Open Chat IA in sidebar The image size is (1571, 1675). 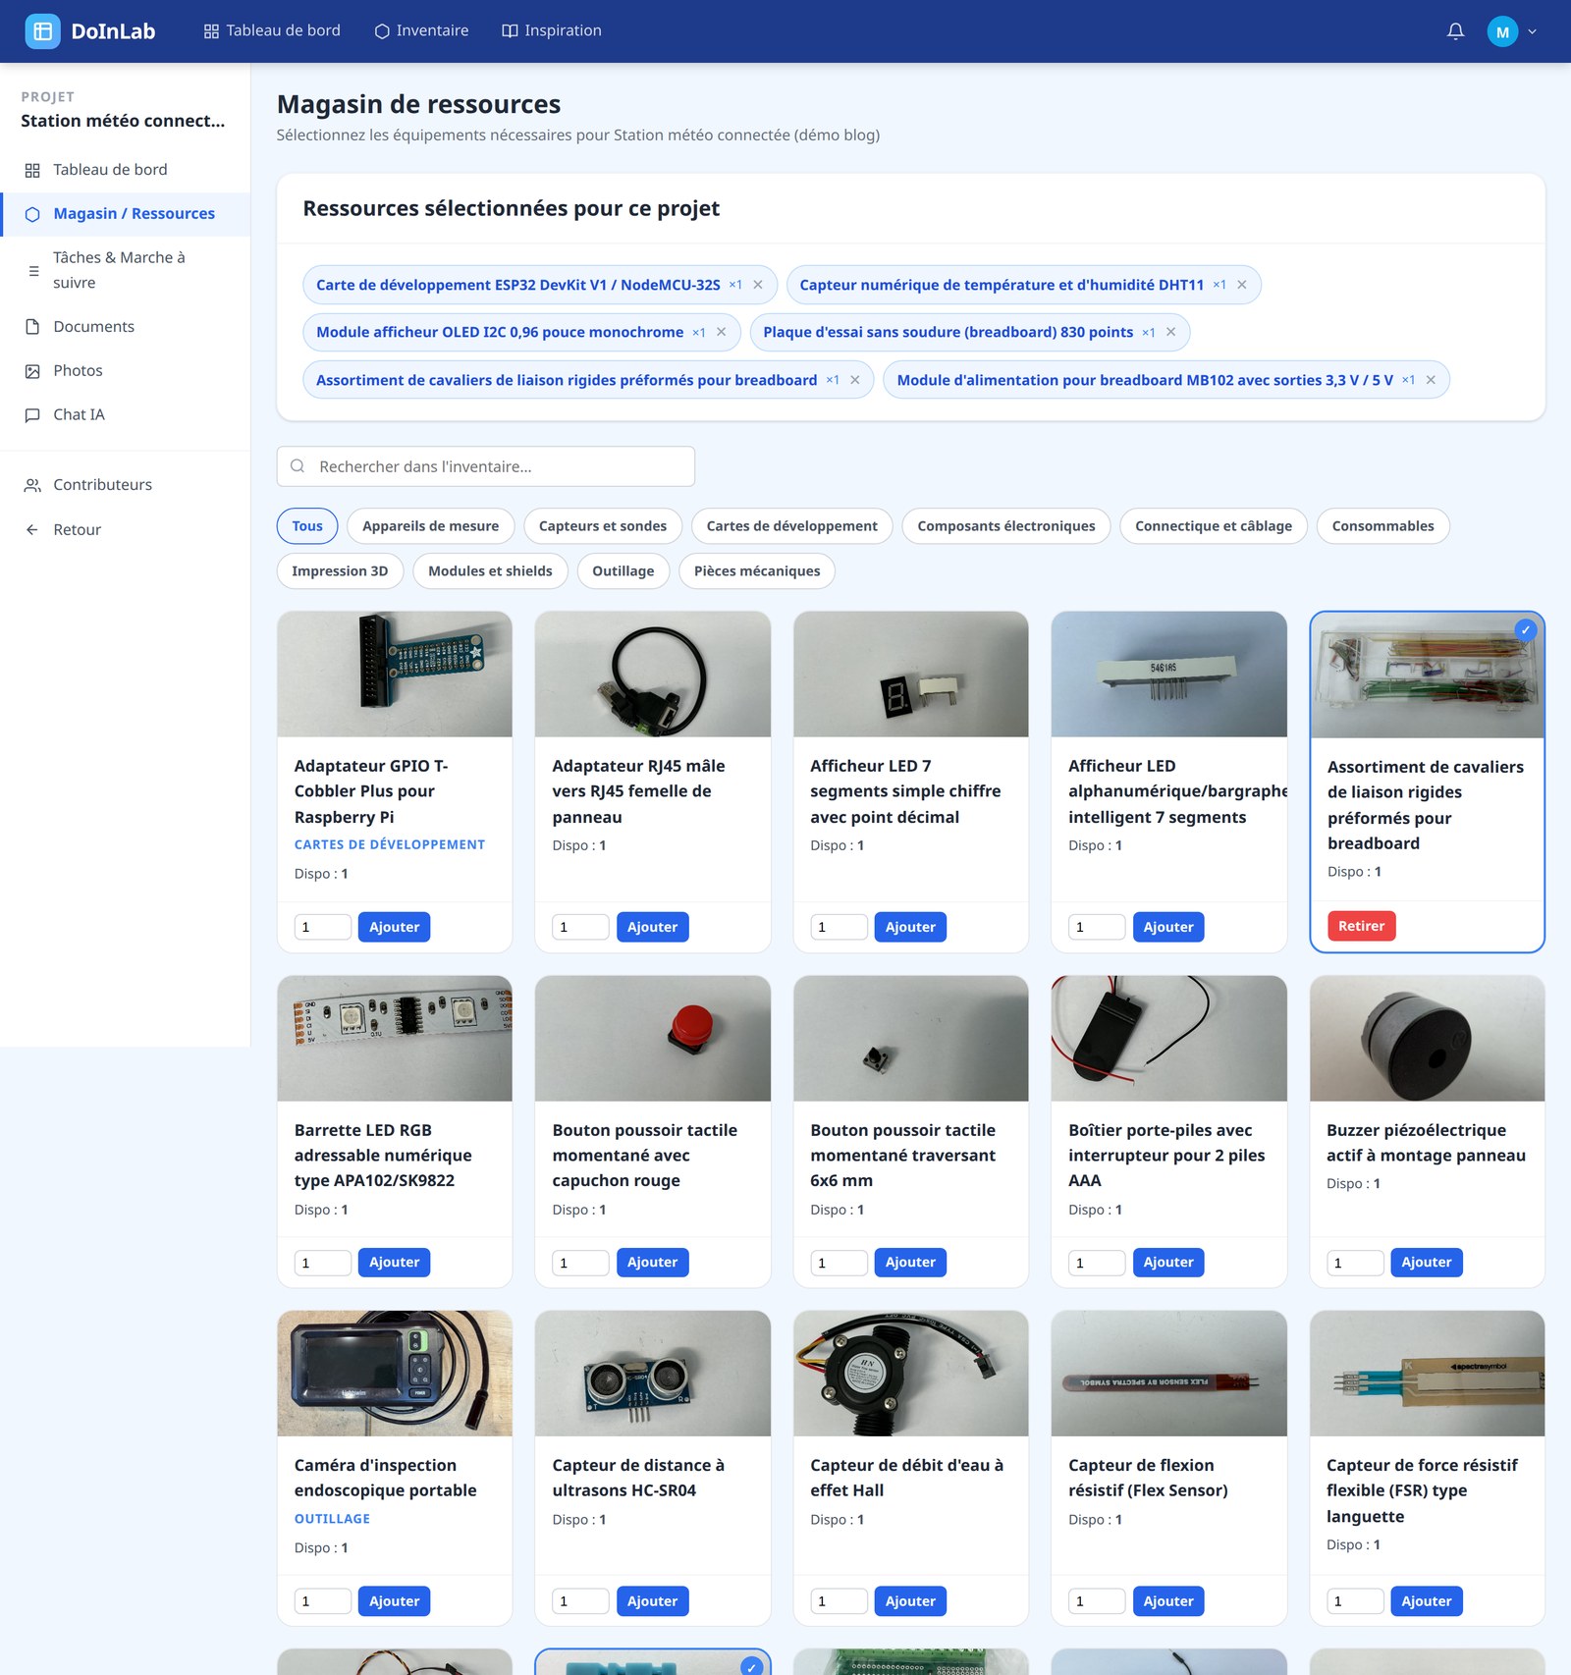(125, 415)
